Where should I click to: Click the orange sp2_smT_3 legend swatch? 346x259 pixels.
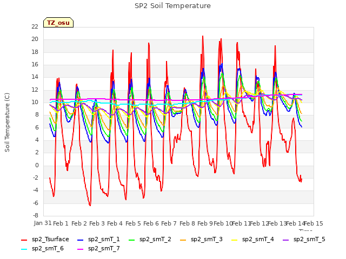pyautogui.click(x=183, y=240)
